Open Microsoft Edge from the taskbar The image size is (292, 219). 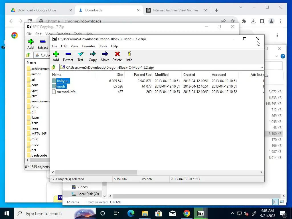[x=131, y=213]
